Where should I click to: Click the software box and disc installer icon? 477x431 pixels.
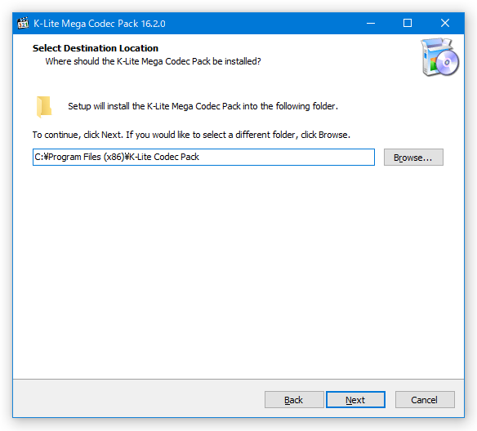(x=440, y=57)
